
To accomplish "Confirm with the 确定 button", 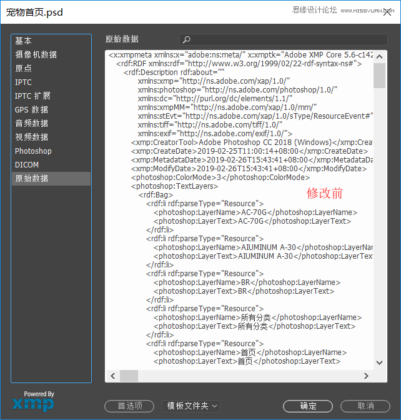I will pos(308,406).
